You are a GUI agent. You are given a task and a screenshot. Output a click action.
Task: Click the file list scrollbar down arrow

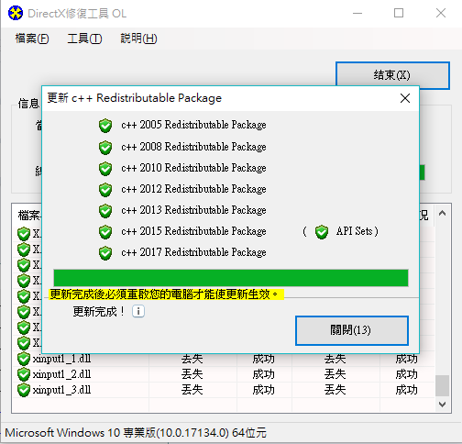[442, 405]
